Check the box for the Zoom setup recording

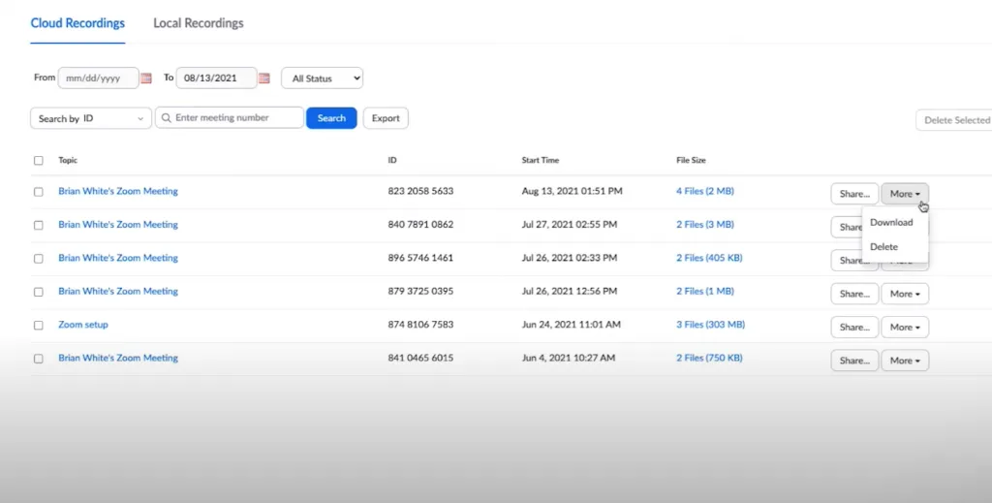pos(39,326)
